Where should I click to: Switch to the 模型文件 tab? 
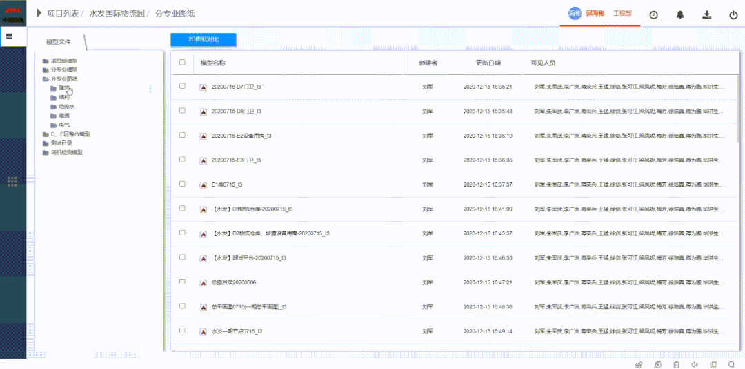58,42
